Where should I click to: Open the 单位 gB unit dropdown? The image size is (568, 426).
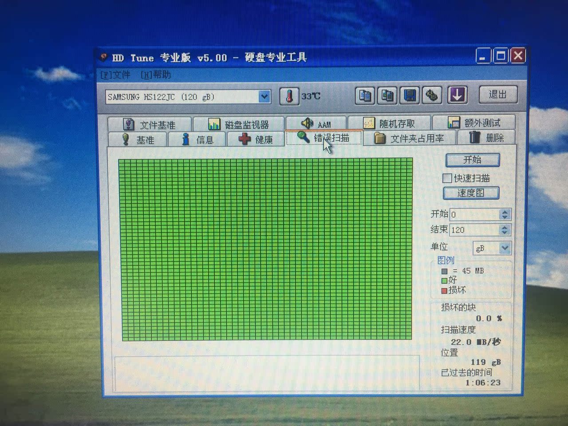(x=505, y=248)
